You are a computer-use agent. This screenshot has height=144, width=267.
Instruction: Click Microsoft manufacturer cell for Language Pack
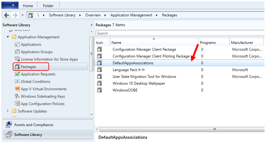coord(240,70)
